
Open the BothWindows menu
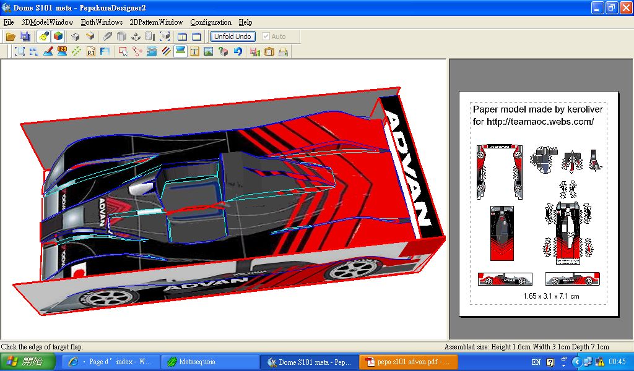(102, 22)
